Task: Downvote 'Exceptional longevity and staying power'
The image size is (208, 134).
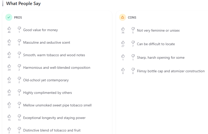Action: coord(19,116)
